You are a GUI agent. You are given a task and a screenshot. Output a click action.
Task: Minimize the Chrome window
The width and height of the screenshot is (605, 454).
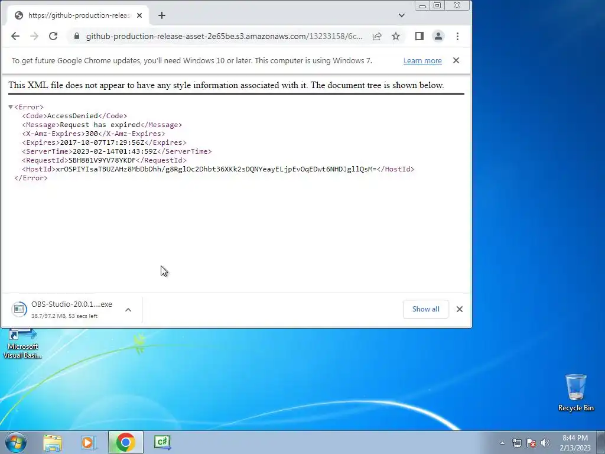pos(422,6)
